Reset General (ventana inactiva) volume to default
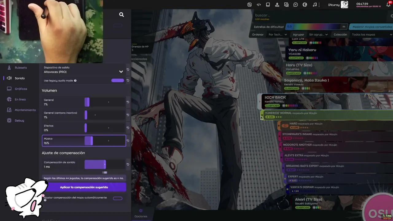 128,115
